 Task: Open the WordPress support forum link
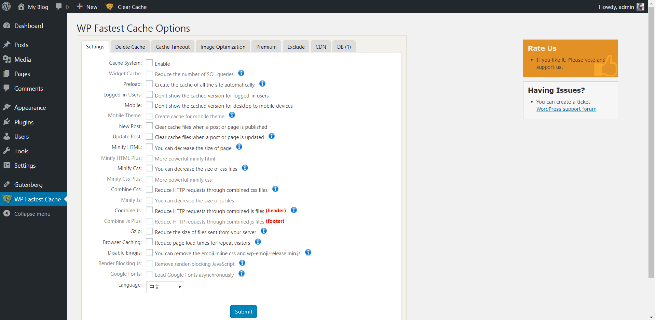566,109
